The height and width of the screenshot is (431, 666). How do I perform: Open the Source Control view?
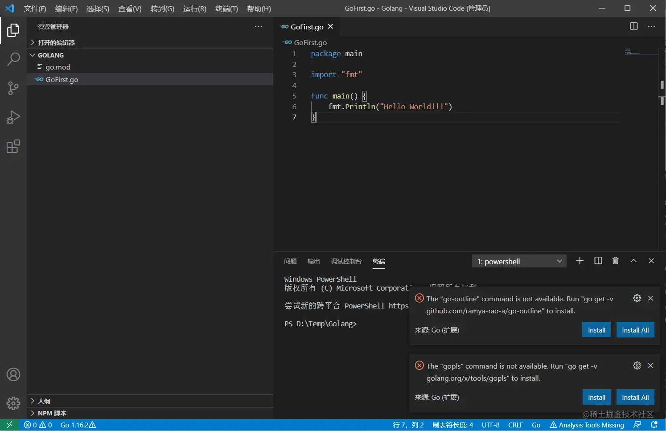pos(13,88)
